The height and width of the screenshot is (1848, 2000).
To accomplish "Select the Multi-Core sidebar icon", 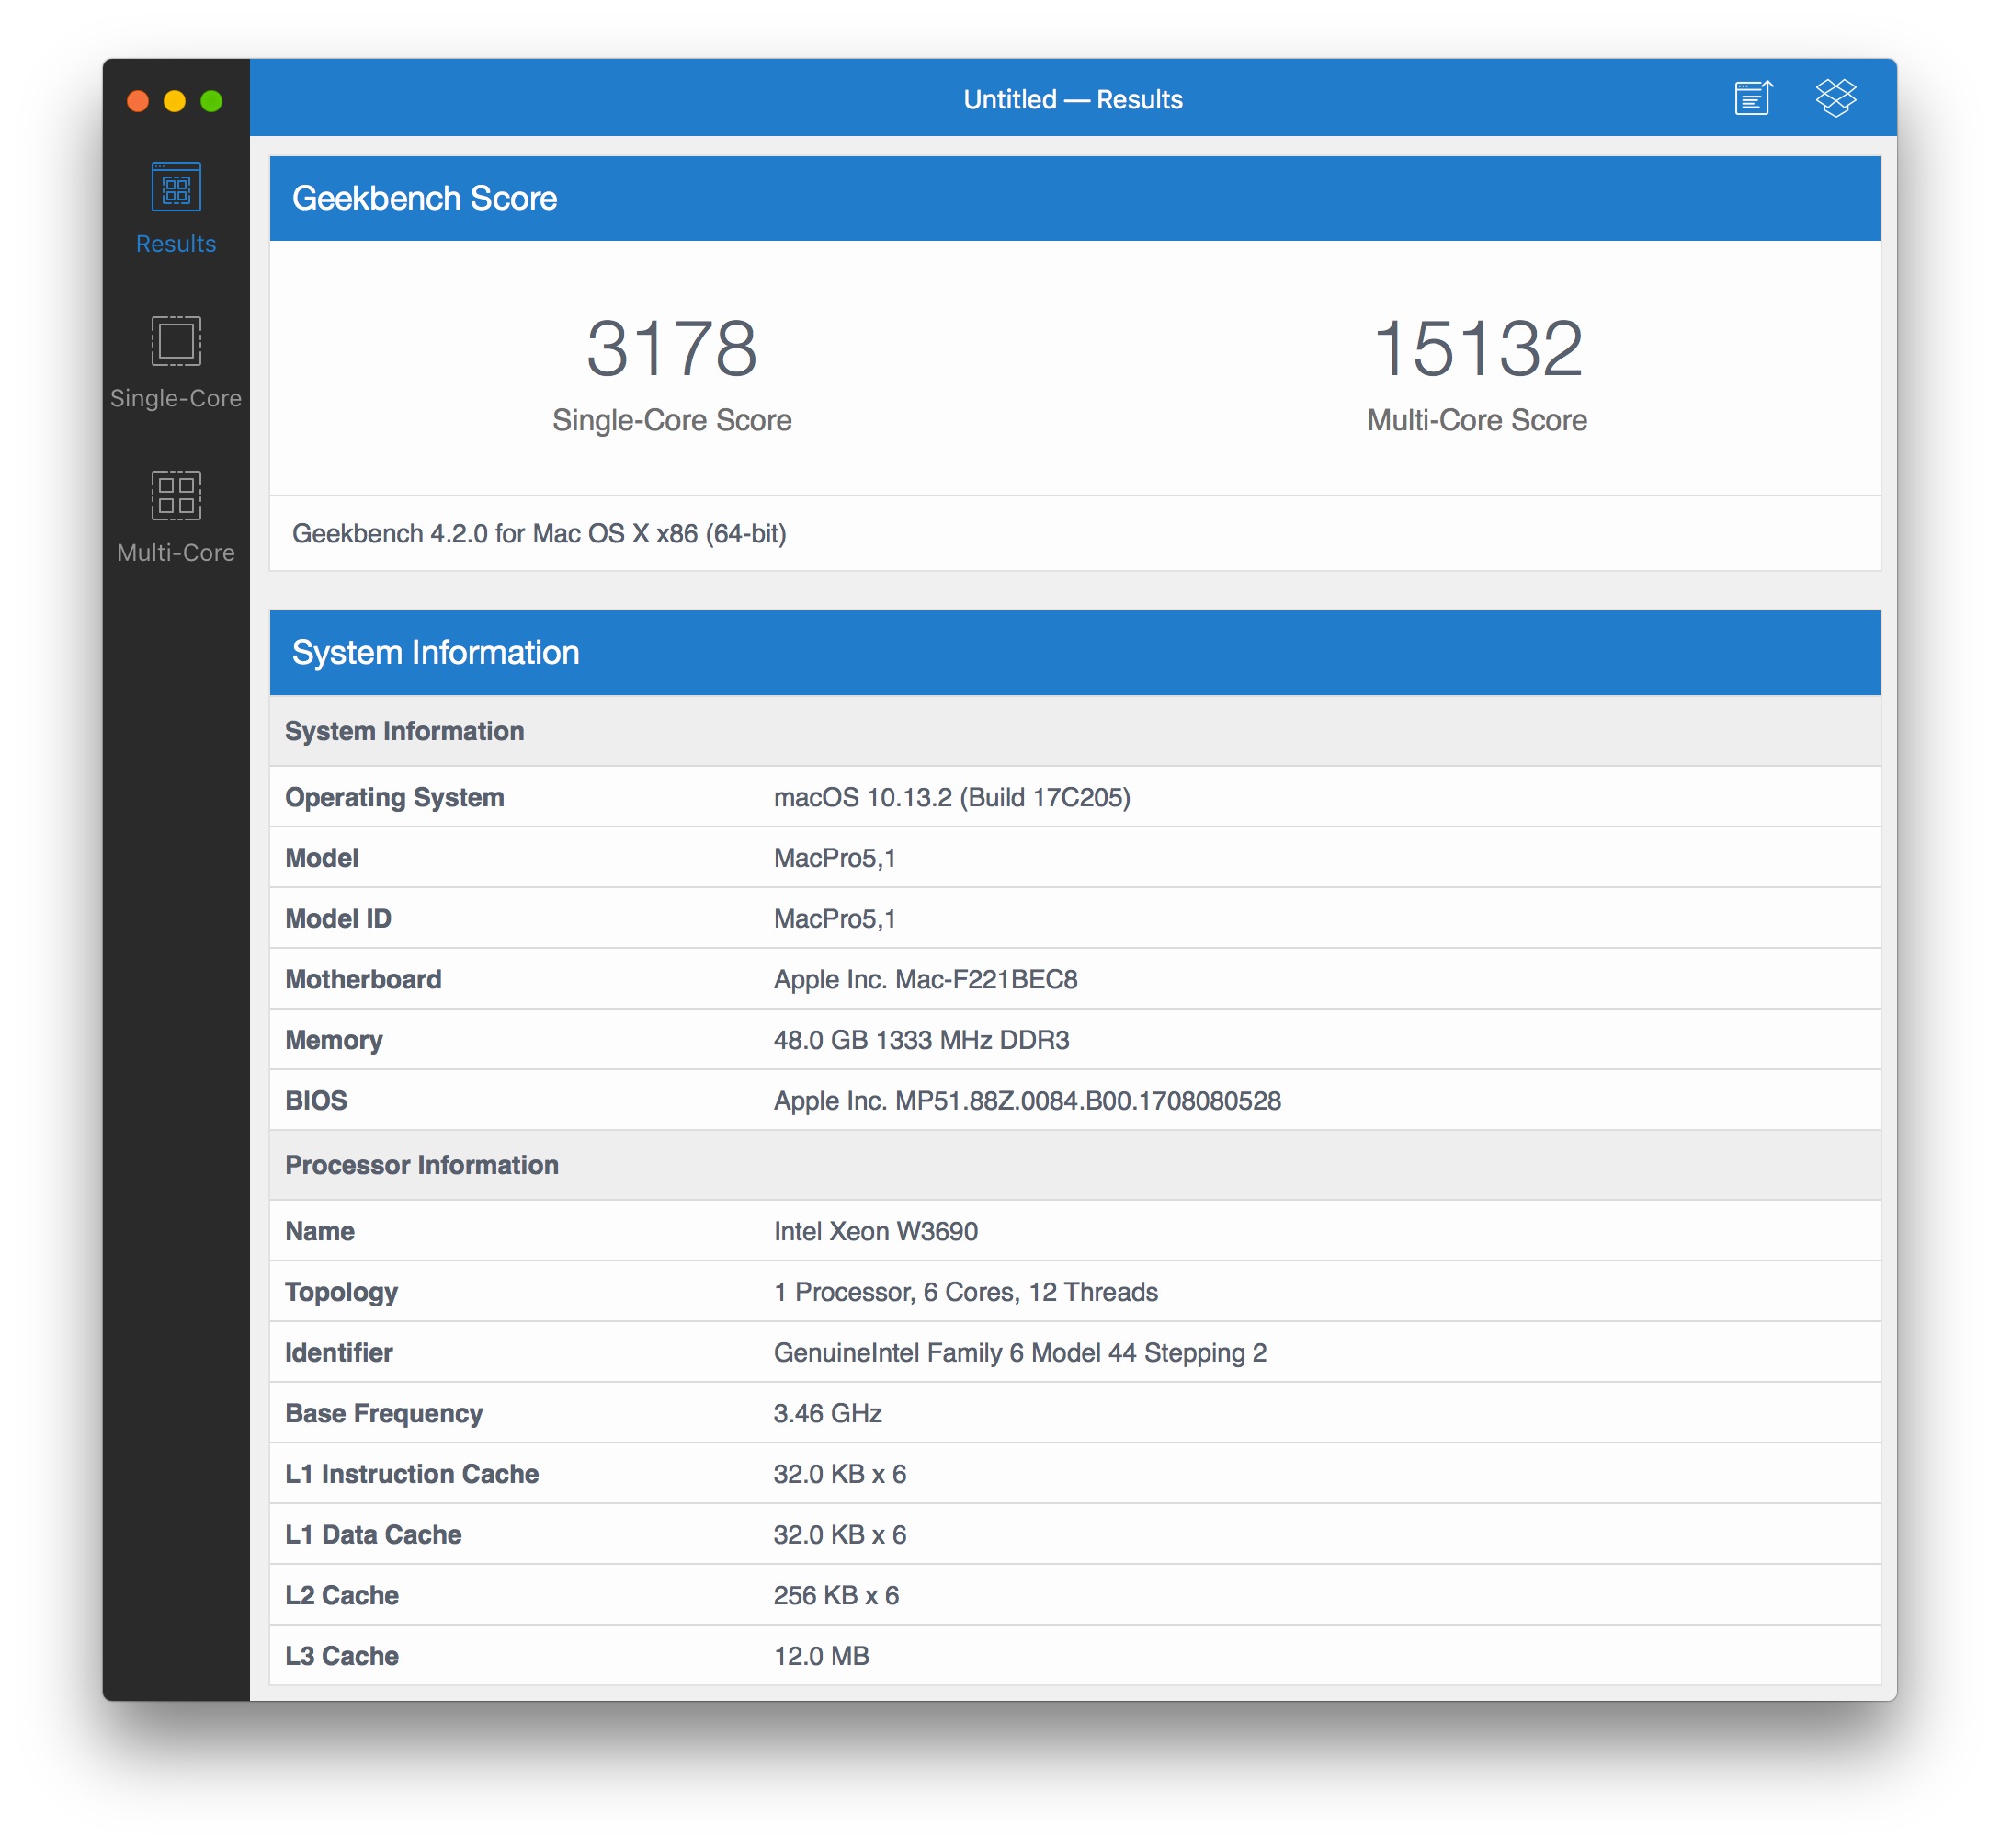I will point(176,495).
